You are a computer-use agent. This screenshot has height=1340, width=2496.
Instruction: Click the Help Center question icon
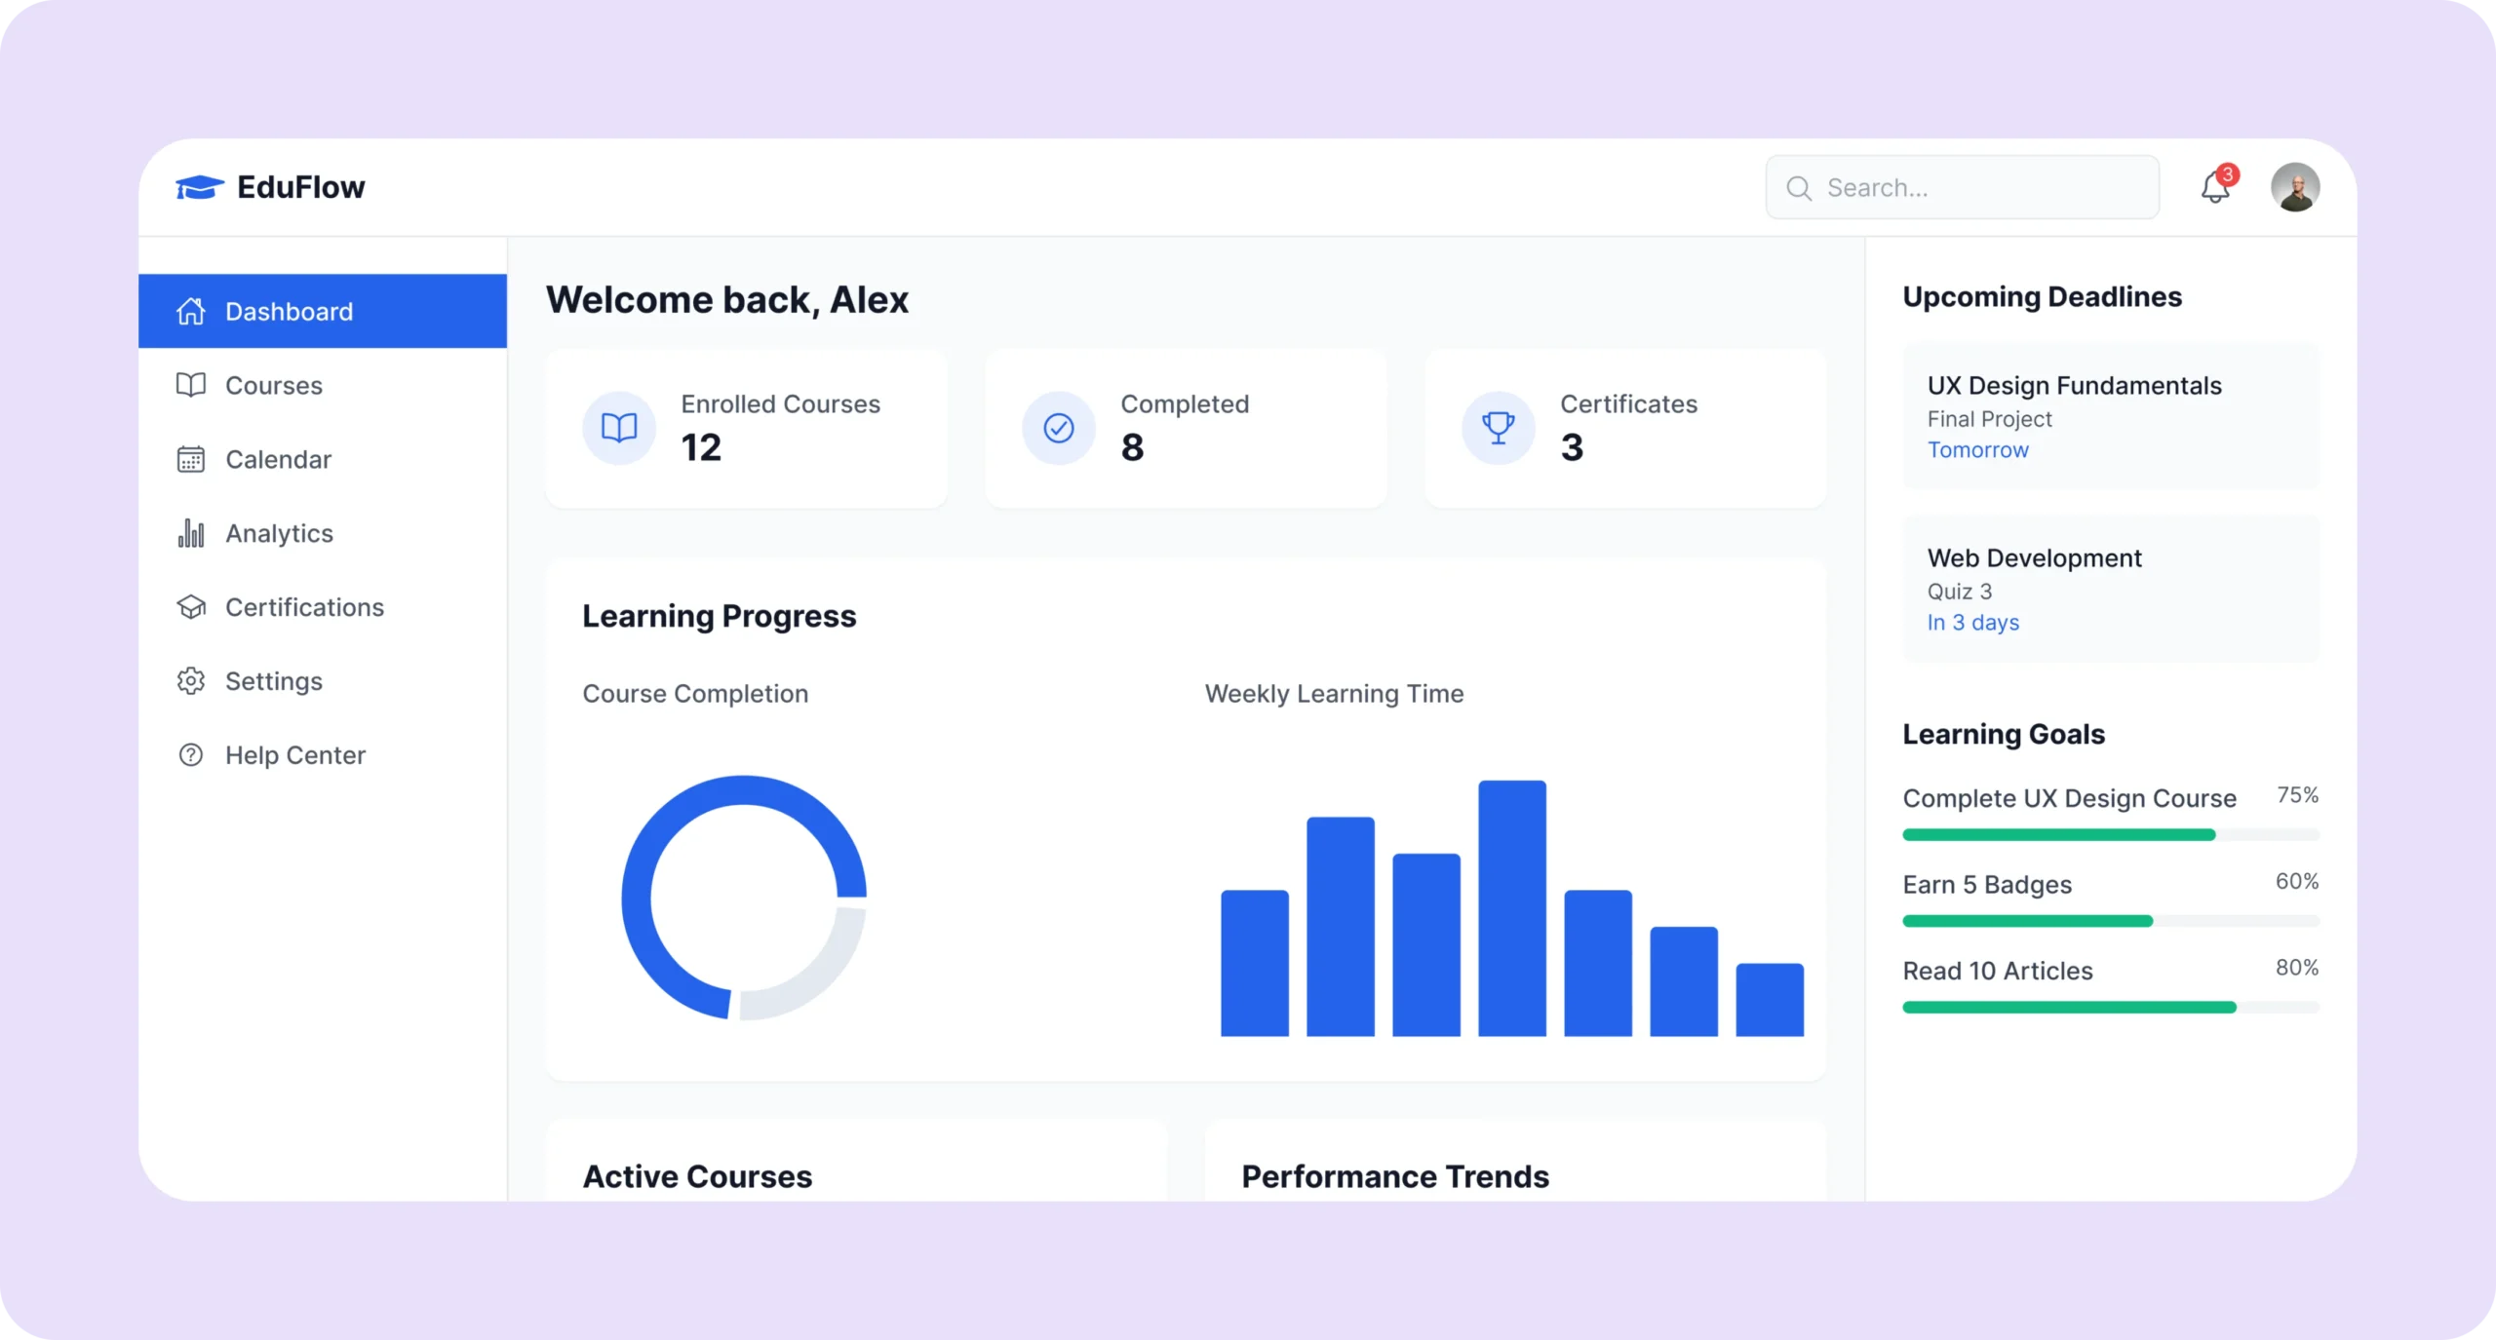pos(191,755)
